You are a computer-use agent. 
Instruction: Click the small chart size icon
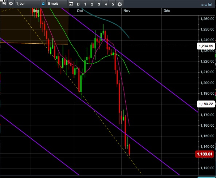coord(203,5)
